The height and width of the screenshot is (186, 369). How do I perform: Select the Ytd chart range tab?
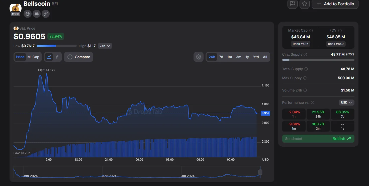coord(256,57)
